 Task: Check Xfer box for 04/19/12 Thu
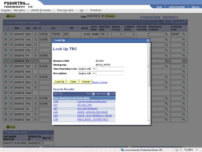(36, 50)
